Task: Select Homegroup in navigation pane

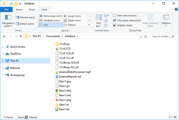Action: point(15,75)
